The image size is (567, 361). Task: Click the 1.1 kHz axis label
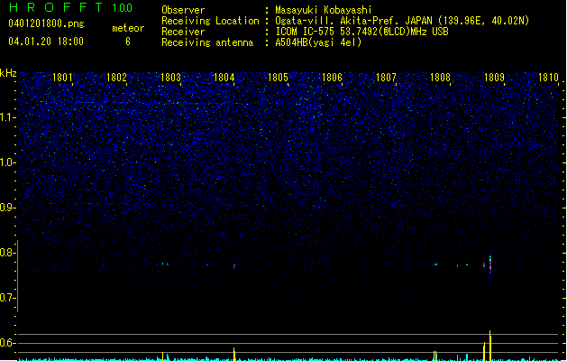point(7,117)
